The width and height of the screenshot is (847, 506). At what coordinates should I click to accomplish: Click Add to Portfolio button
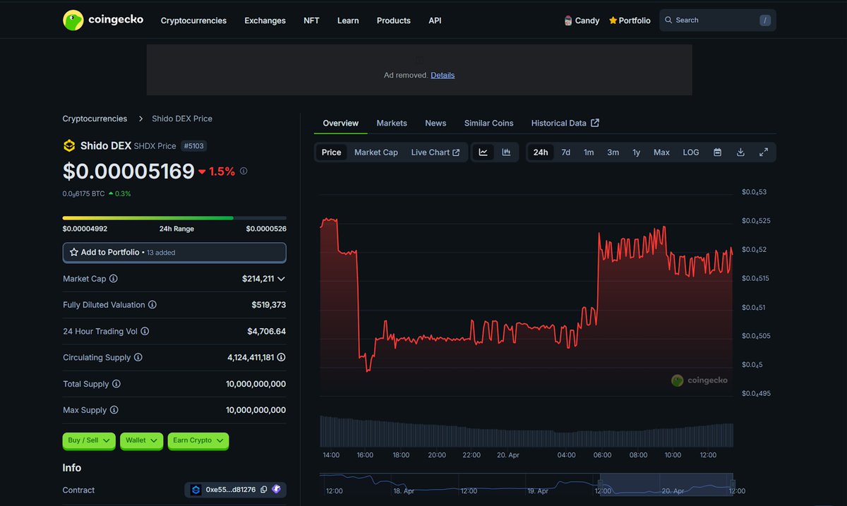point(174,253)
